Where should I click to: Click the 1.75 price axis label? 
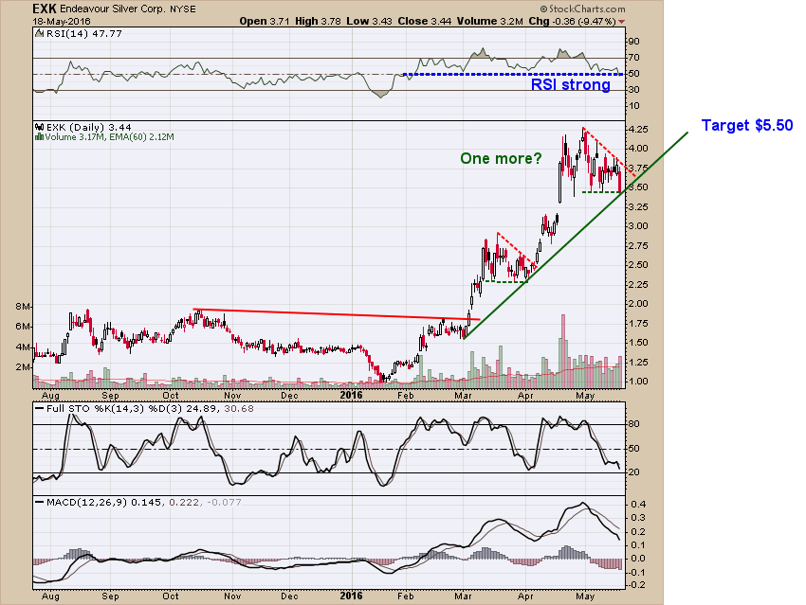coord(638,323)
